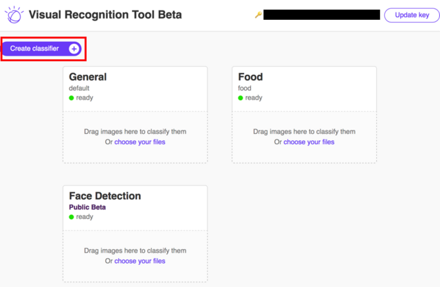Click the Create classifier button

(42, 49)
